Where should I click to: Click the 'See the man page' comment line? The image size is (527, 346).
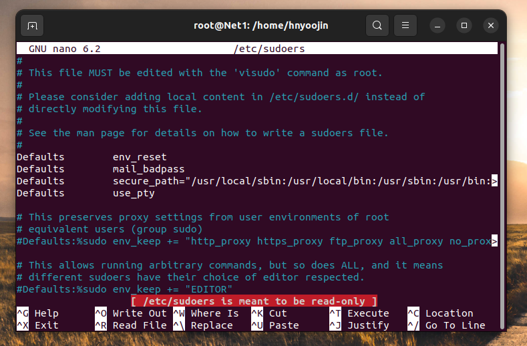click(x=202, y=133)
